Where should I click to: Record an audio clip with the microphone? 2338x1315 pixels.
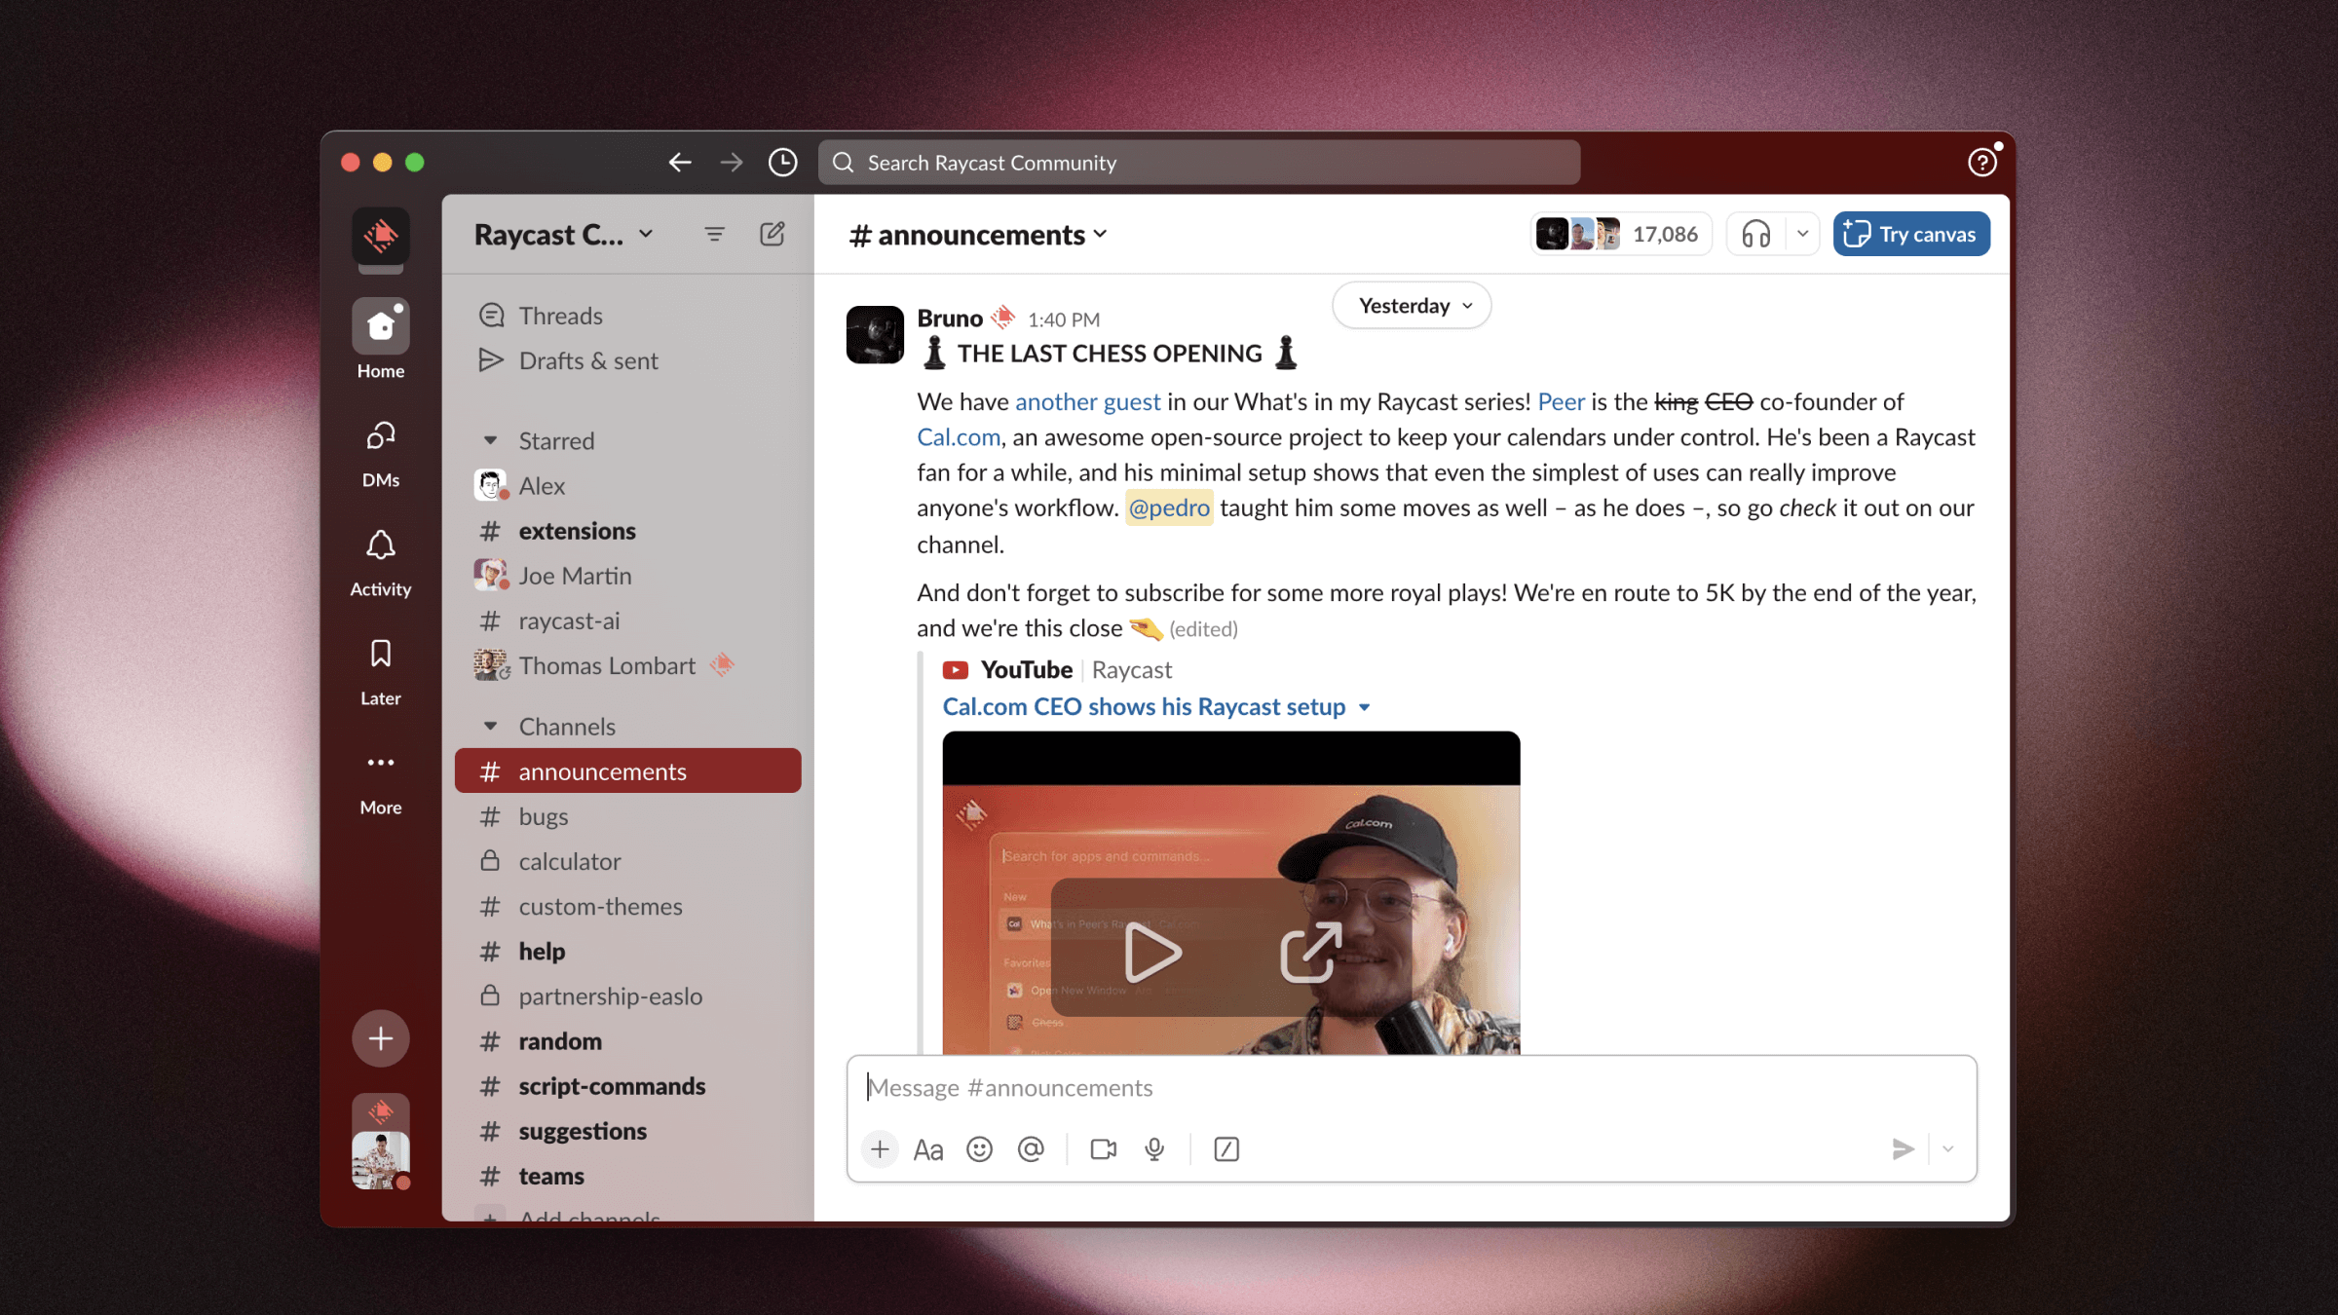(x=1154, y=1149)
